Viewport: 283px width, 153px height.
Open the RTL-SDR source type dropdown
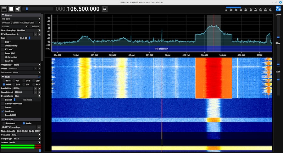21,19
